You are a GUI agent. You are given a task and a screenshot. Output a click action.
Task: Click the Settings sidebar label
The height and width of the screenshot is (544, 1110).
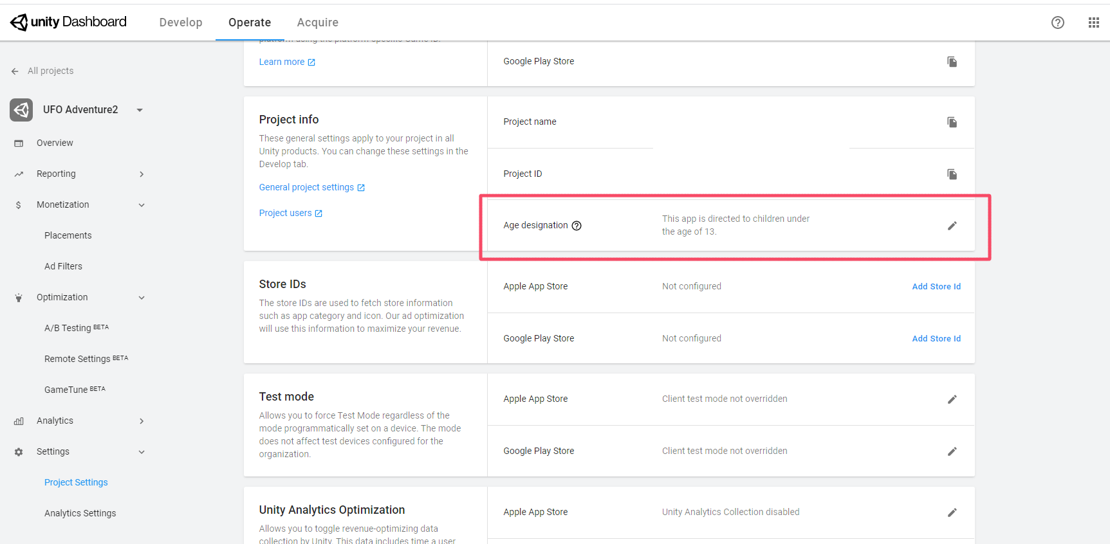point(53,452)
